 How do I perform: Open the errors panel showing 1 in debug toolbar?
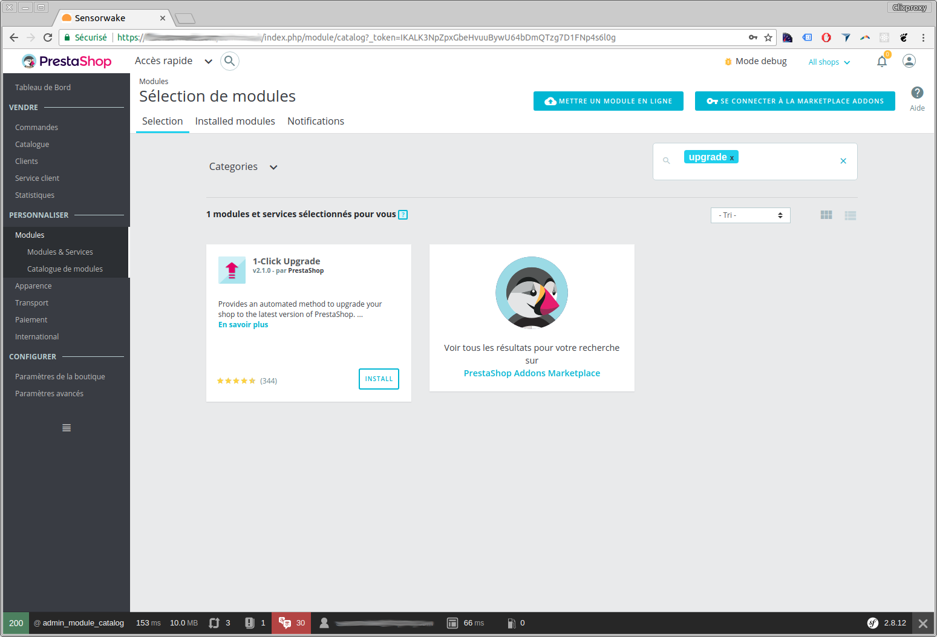(255, 623)
